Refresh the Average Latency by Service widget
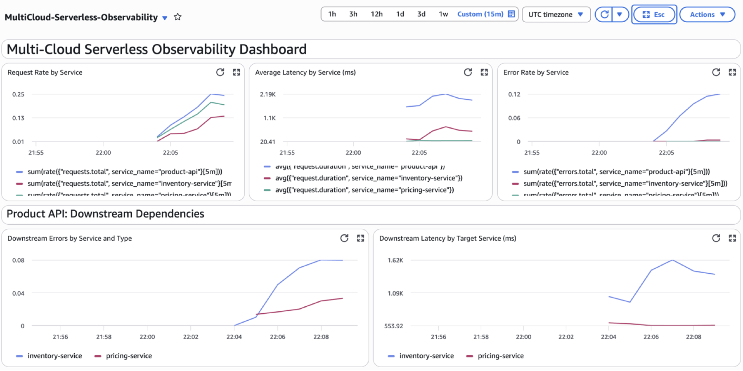The image size is (743, 371). [x=468, y=73]
